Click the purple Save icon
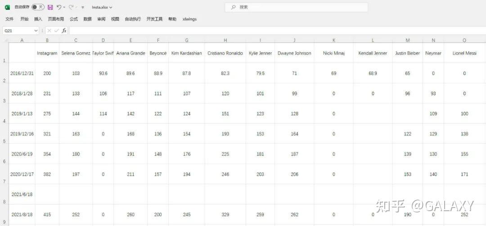Viewport: 486px width, 226px height. pyautogui.click(x=50, y=7)
